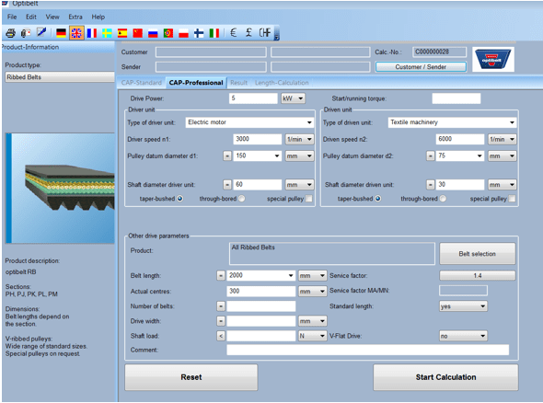
Task: Click the Belt selection button
Action: coord(478,254)
